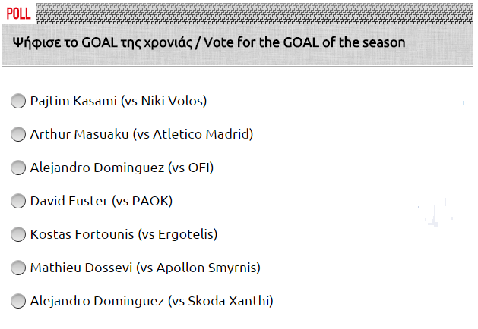Click the 'Alejandro Dominguez (vs OFI)' label

click(x=122, y=168)
